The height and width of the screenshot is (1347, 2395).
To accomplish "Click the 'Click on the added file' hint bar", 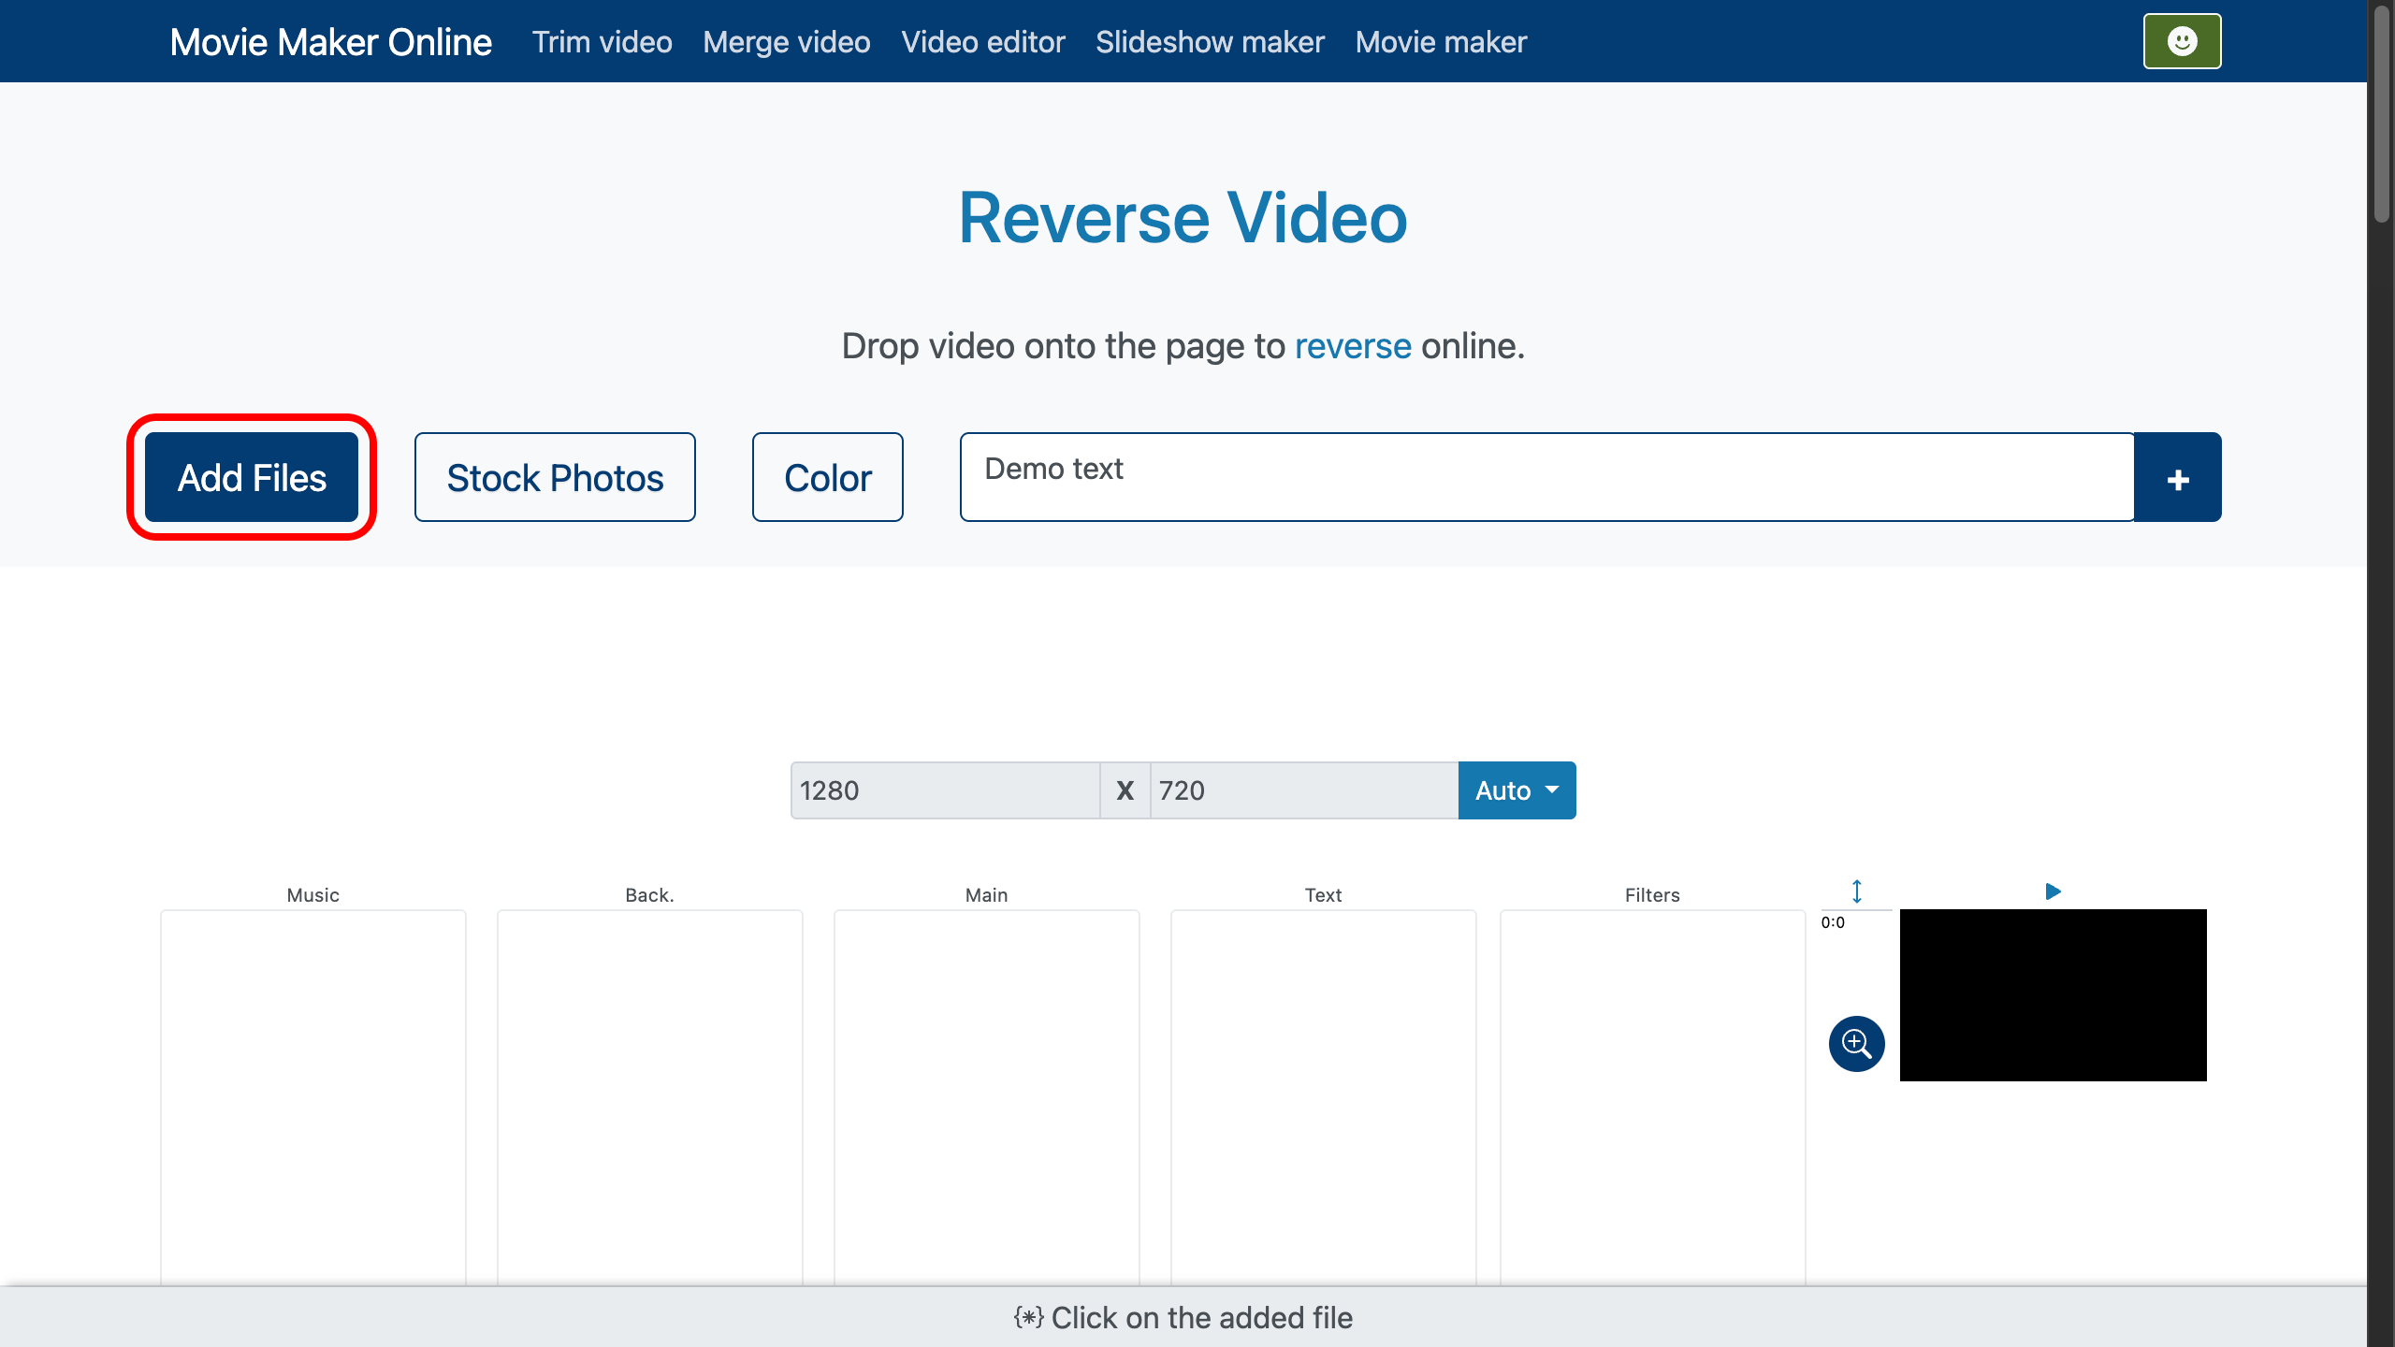I will 1183,1318.
